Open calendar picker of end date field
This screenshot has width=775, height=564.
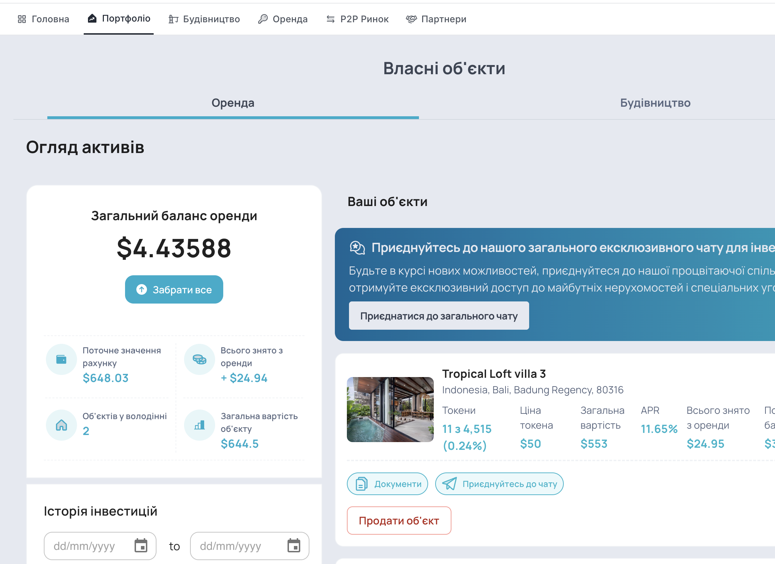(x=294, y=546)
